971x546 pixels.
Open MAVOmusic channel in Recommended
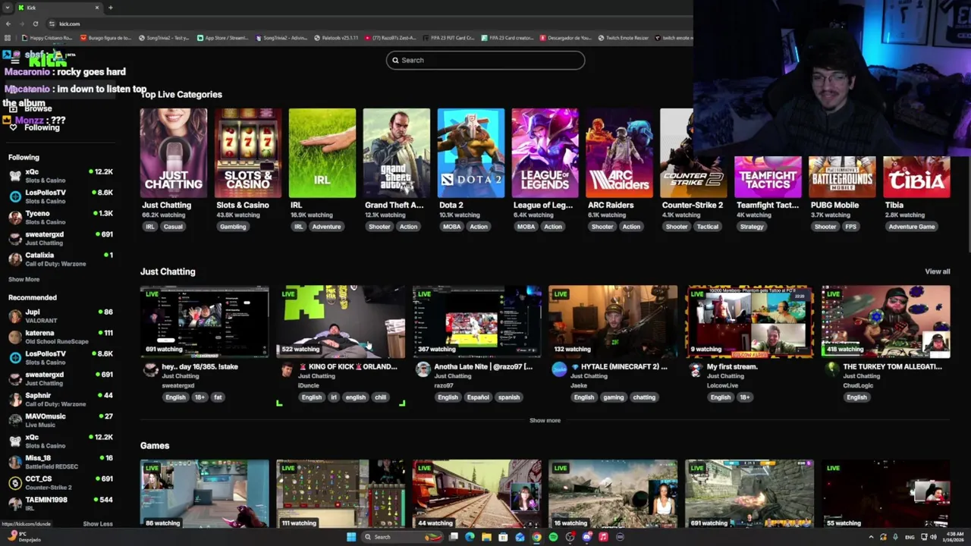pyautogui.click(x=61, y=420)
